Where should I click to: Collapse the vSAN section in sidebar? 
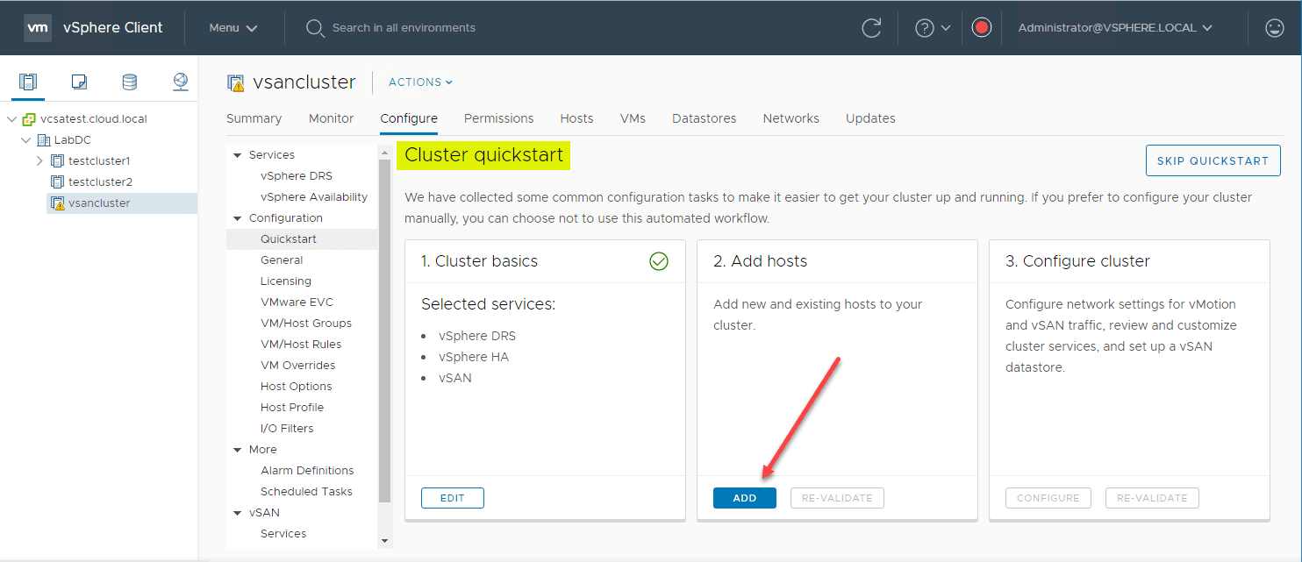coord(237,513)
